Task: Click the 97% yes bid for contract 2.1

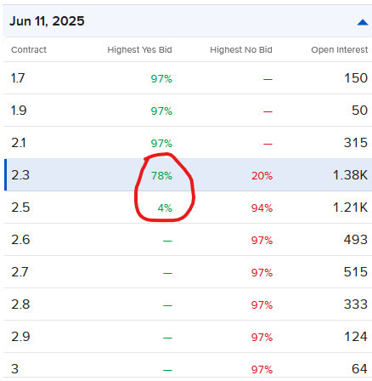Action: click(161, 143)
